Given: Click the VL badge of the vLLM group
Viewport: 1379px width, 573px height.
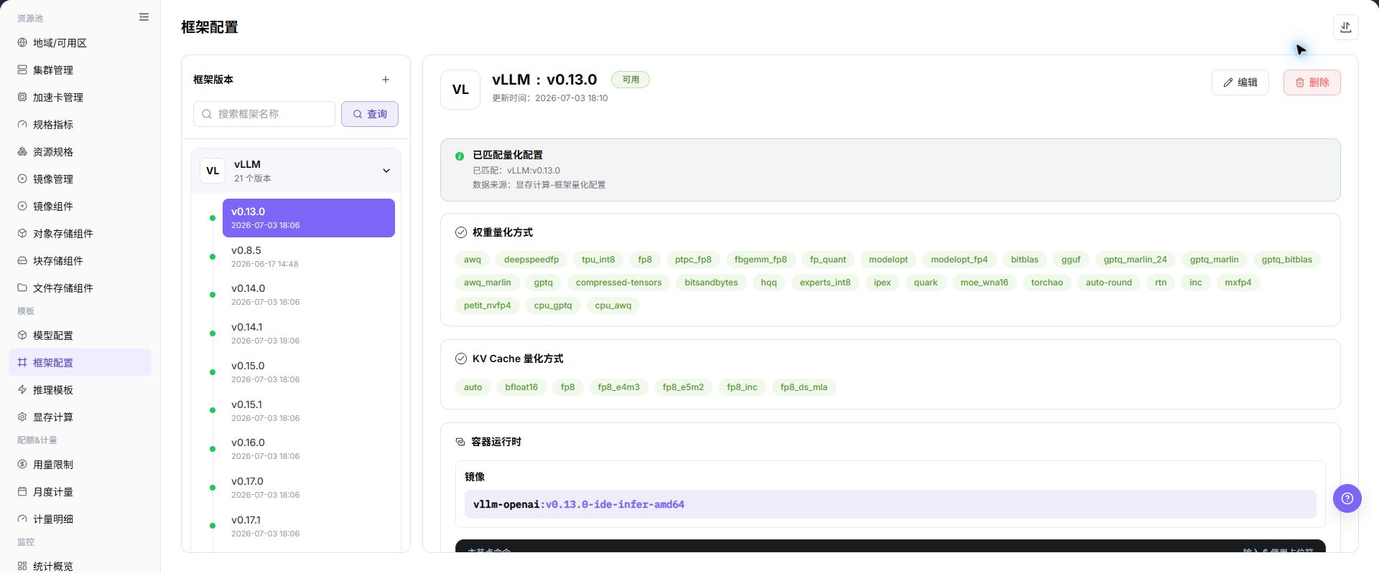Looking at the screenshot, I should coord(213,171).
